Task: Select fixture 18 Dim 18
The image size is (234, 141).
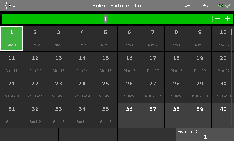Action: tap(176, 64)
